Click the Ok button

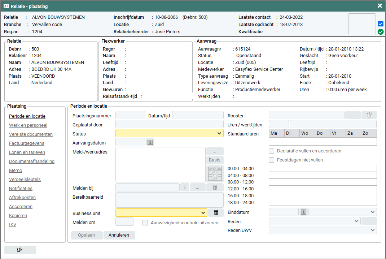[x=20, y=250]
